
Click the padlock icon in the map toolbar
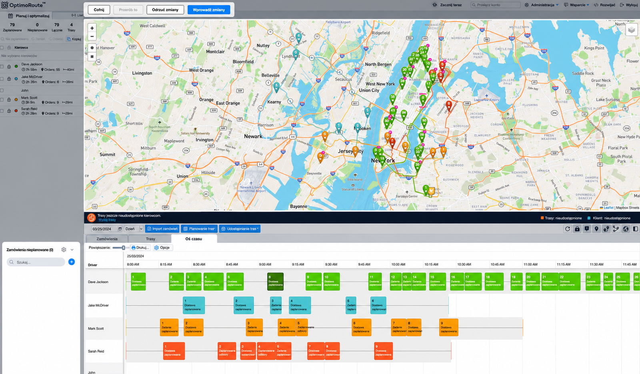(577, 229)
